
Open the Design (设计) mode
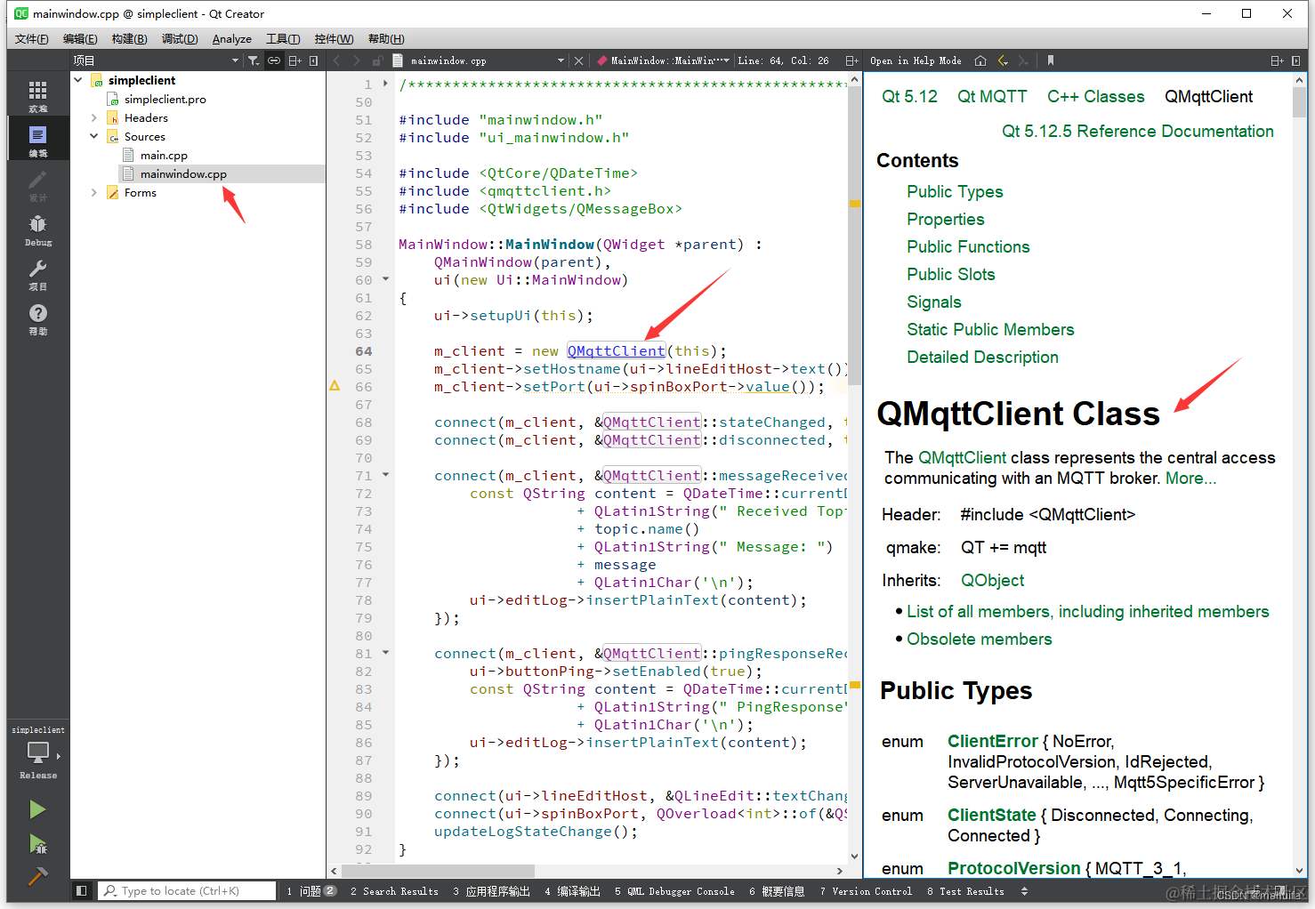pyautogui.click(x=37, y=184)
